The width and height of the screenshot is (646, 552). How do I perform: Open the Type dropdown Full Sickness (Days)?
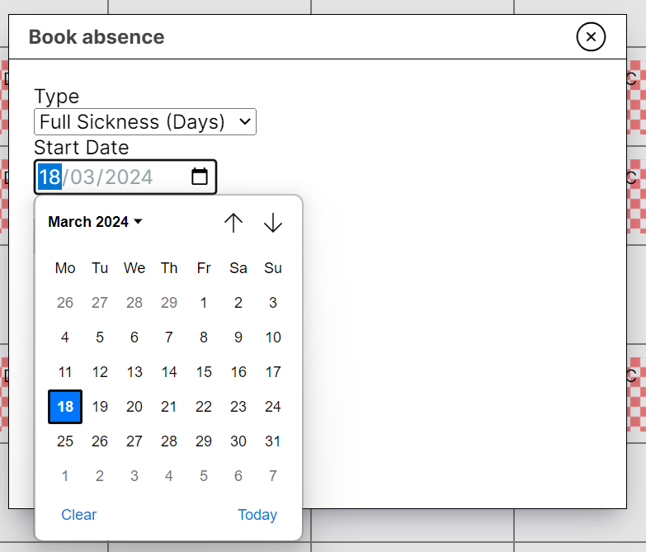point(145,122)
